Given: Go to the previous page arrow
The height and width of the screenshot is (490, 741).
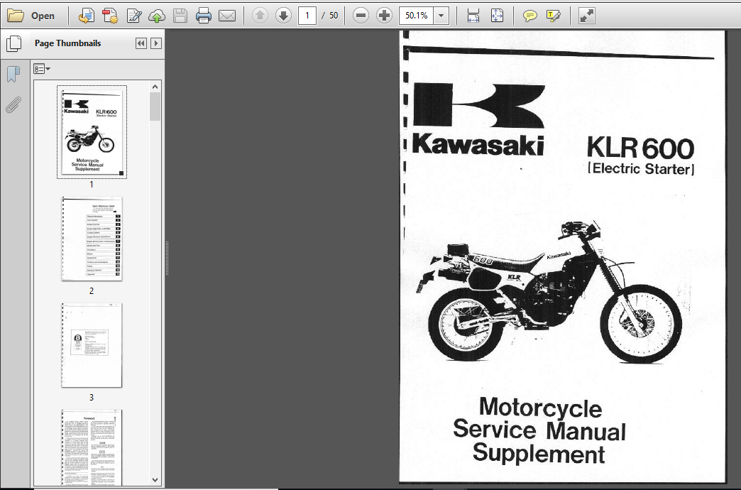Looking at the screenshot, I should (260, 16).
